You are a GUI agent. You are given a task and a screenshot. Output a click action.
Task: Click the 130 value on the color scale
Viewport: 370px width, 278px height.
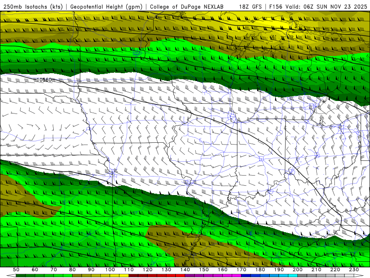click(166, 270)
